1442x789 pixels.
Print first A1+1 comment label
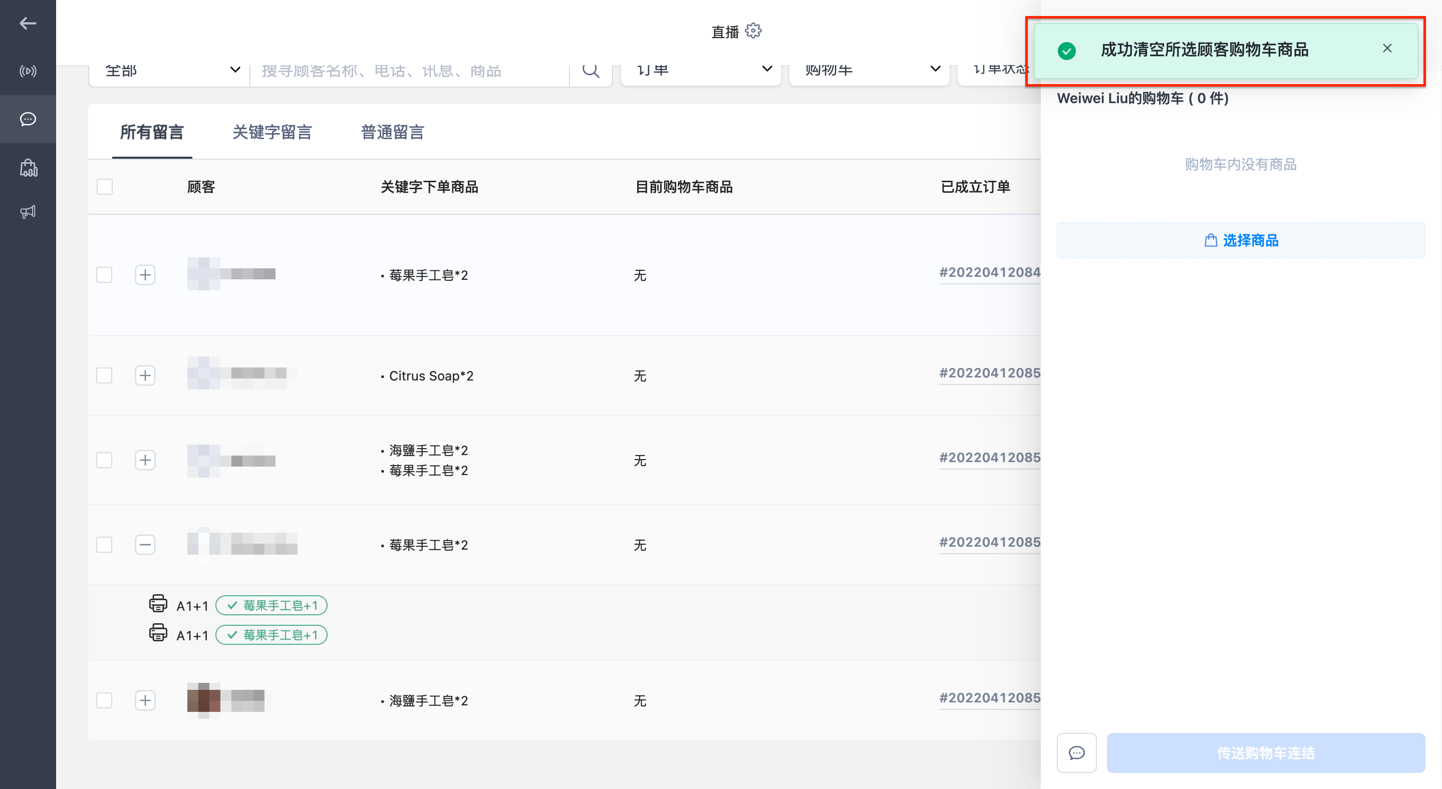coord(158,604)
